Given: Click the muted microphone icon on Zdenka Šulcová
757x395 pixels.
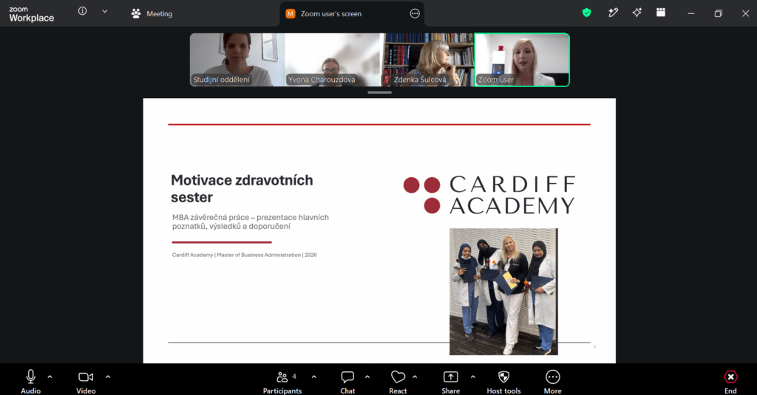Looking at the screenshot, I should coord(386,80).
